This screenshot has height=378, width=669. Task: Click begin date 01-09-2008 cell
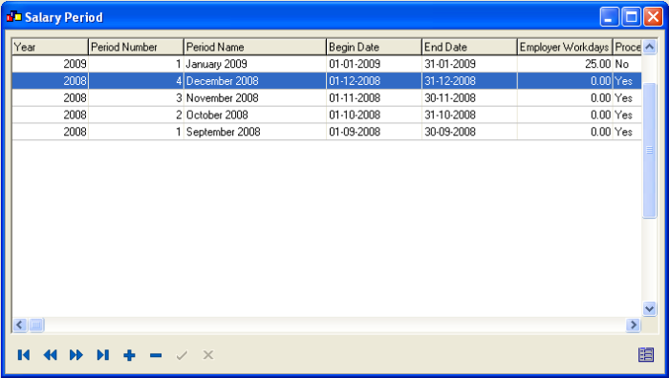[375, 132]
